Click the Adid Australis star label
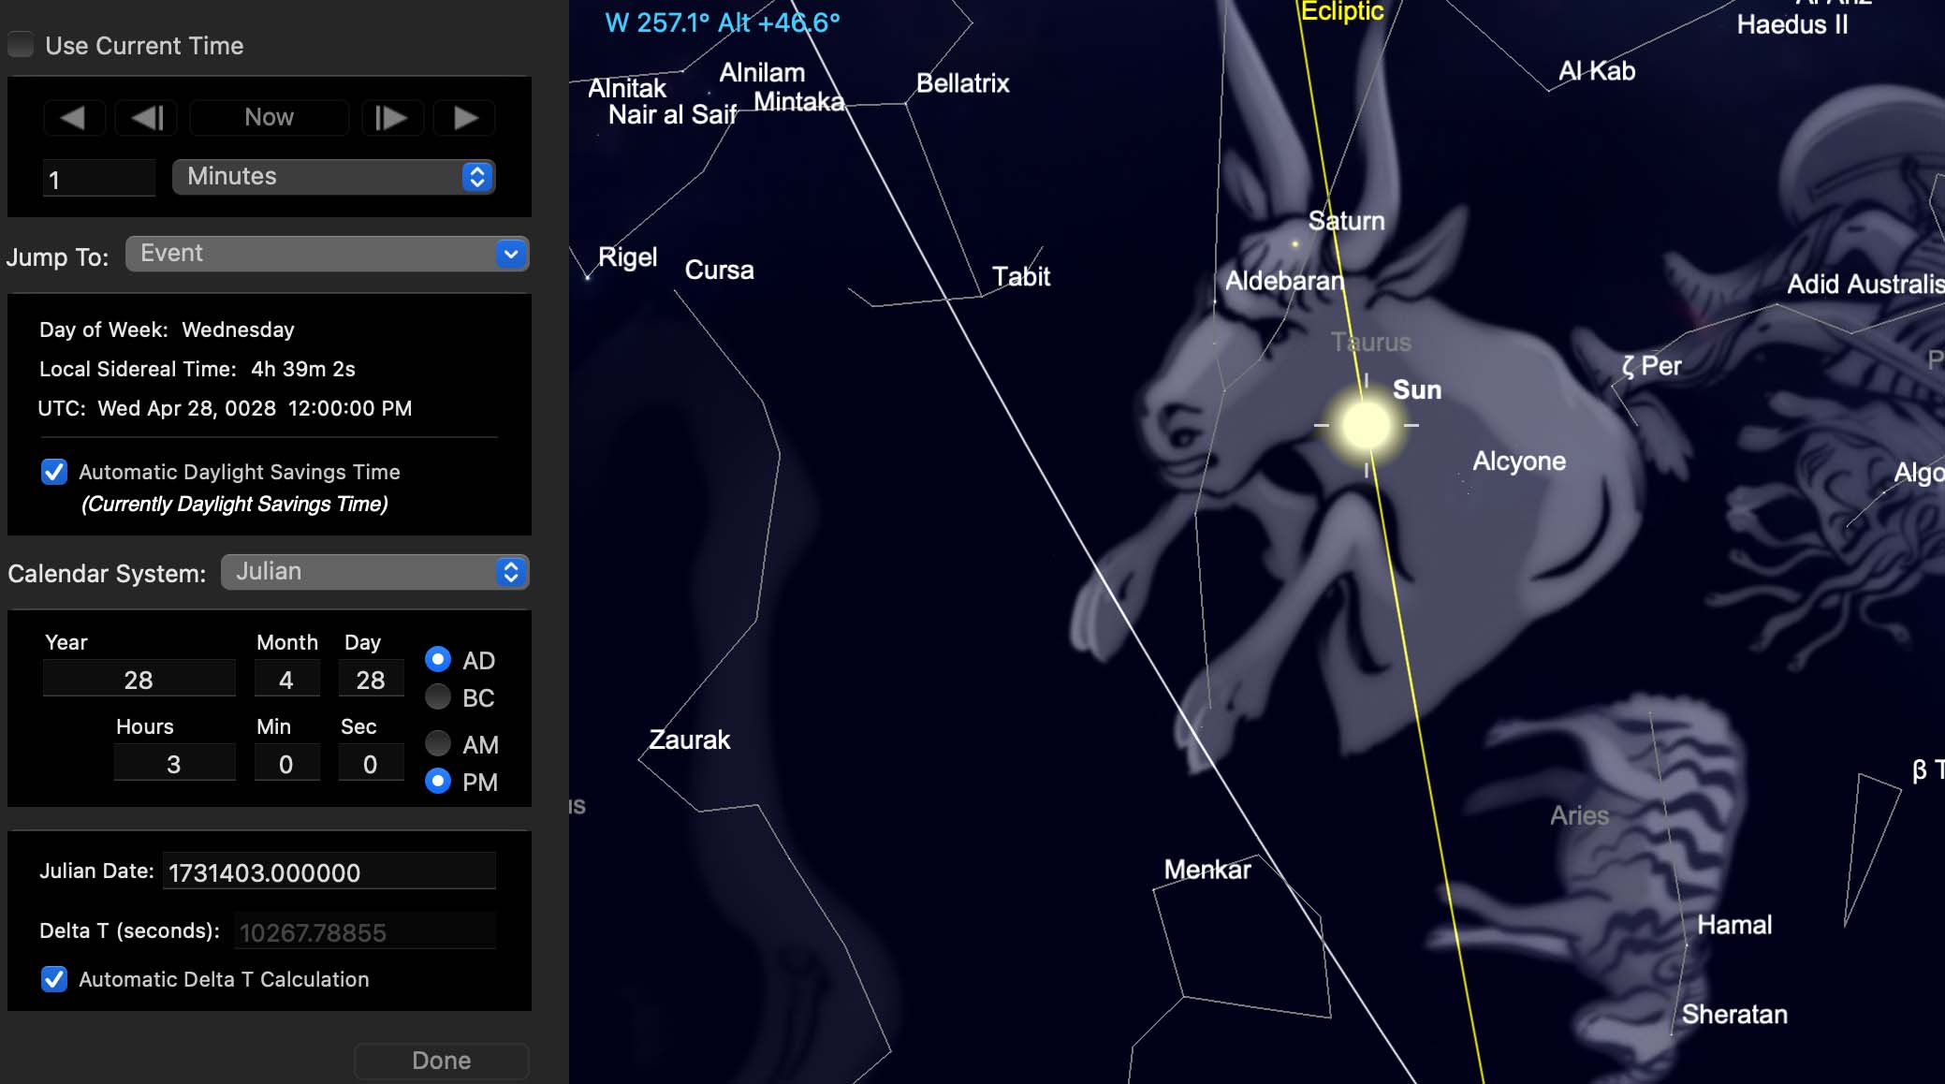Viewport: 1945px width, 1084px height. click(1865, 284)
